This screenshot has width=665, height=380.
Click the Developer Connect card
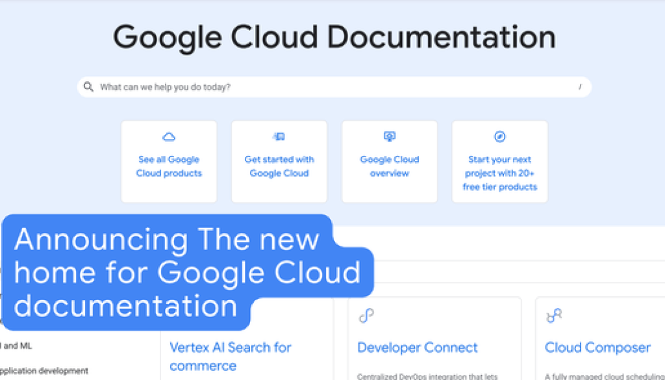click(x=435, y=338)
